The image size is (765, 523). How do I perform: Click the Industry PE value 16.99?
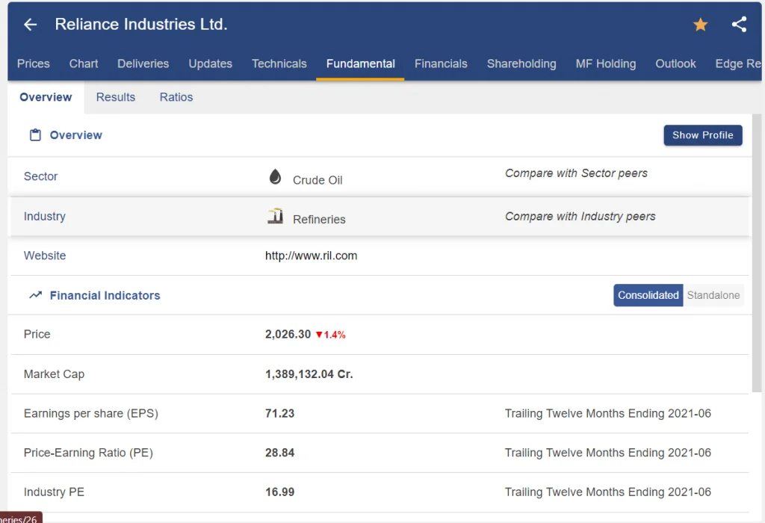[279, 492]
